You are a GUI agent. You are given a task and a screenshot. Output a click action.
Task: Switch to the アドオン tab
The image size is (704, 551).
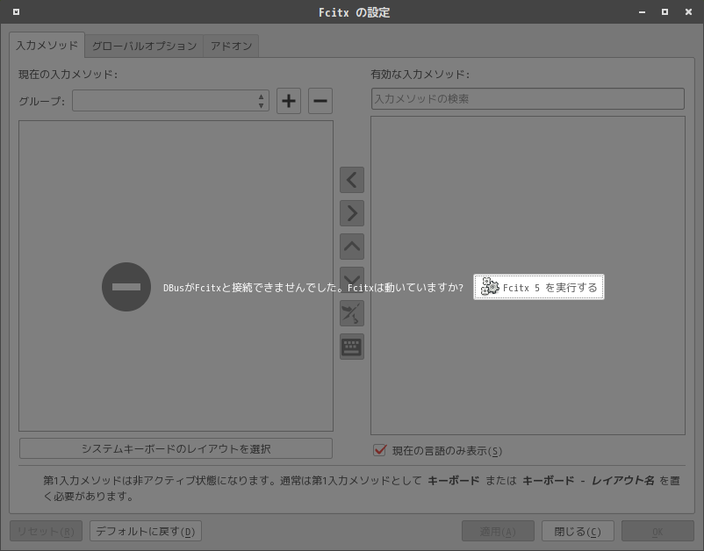click(x=231, y=46)
